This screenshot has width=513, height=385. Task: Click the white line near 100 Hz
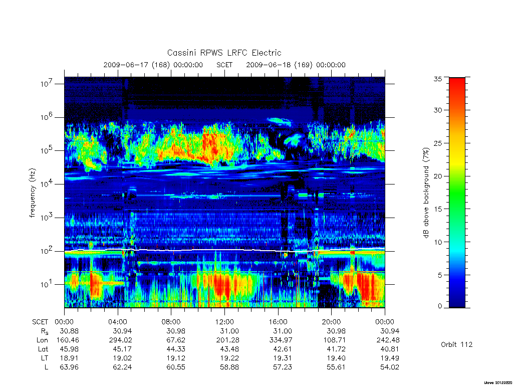tap(224, 250)
